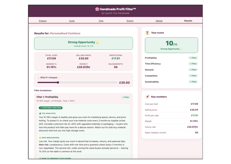
Task: Click the Time Efficiency label in score list
Action: (x=153, y=64)
